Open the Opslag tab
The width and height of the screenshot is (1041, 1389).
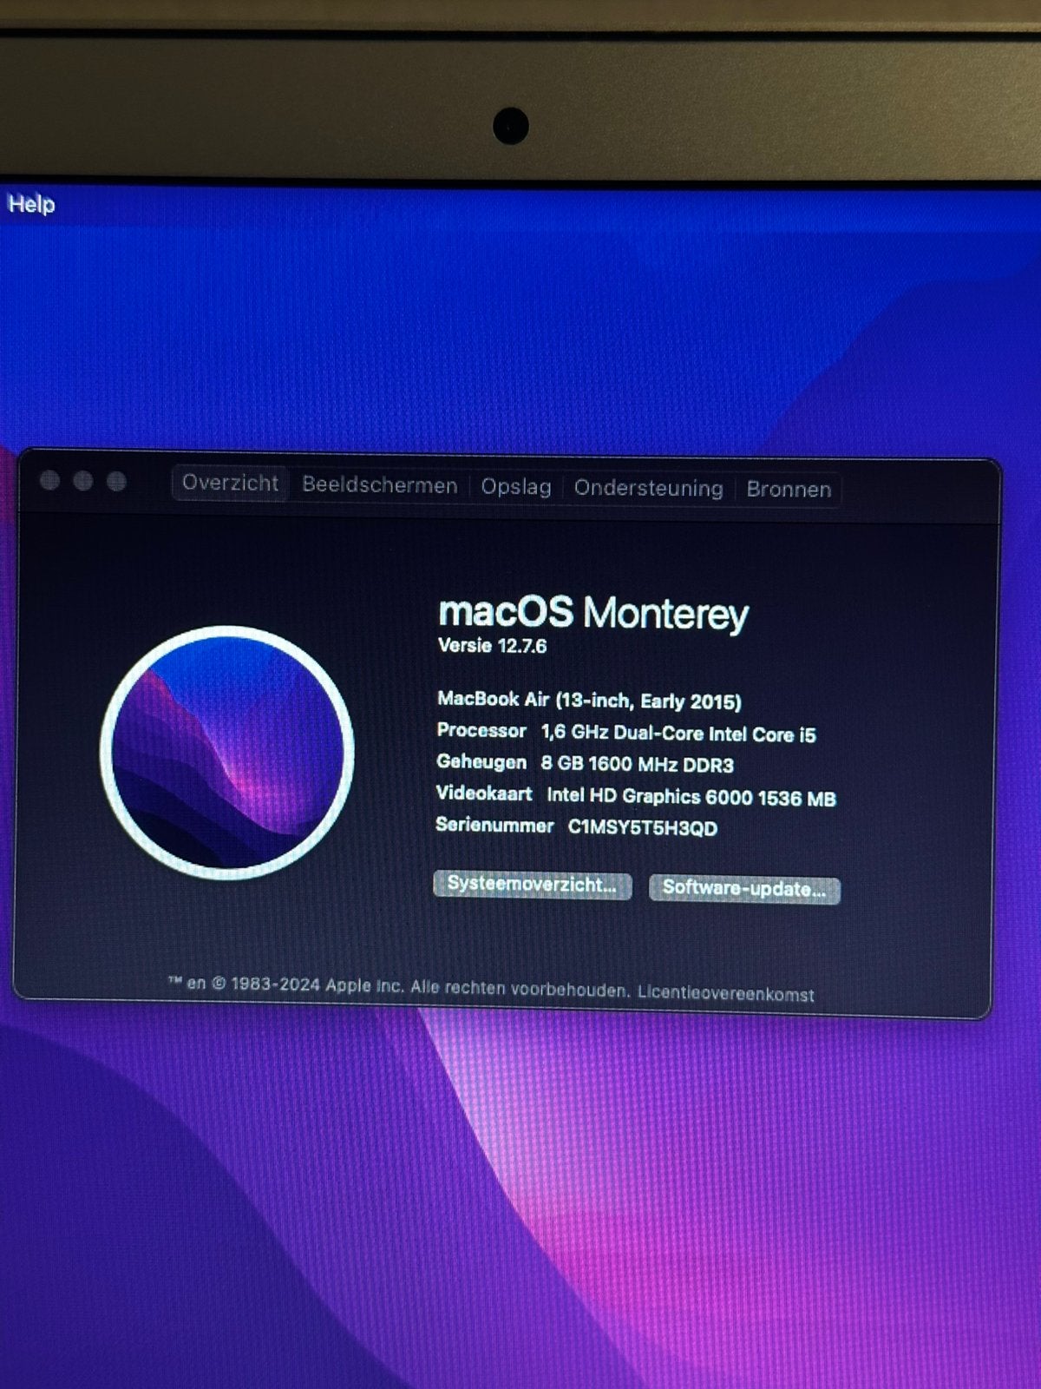point(516,487)
